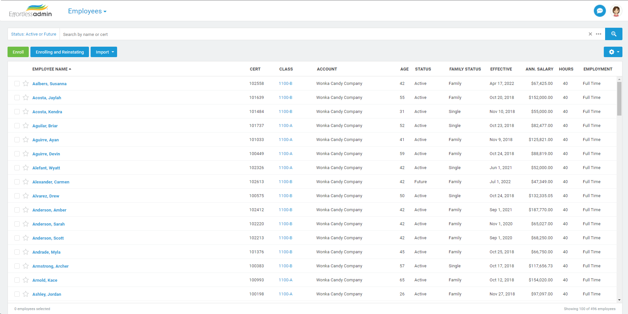Viewport: 628px width, 314px height.
Task: Star Acosta, Jaylah as a favorite
Action: [x=26, y=98]
